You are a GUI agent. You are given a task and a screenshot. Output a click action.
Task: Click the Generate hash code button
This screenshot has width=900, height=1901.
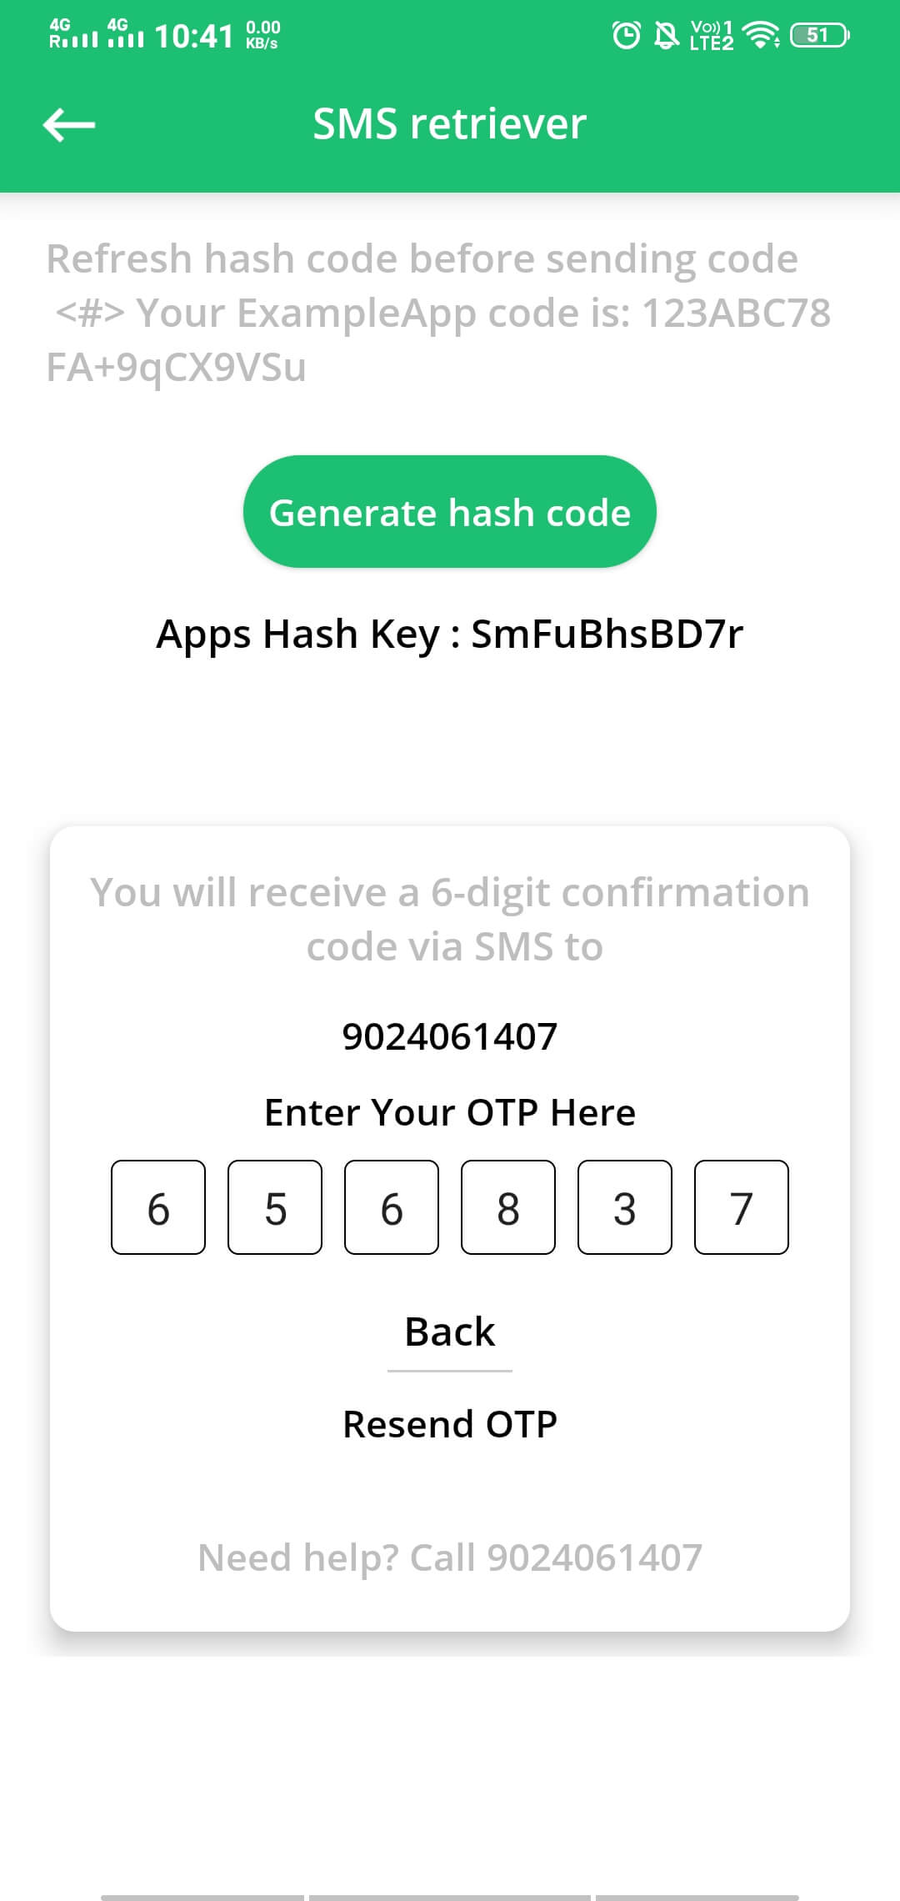(x=450, y=512)
